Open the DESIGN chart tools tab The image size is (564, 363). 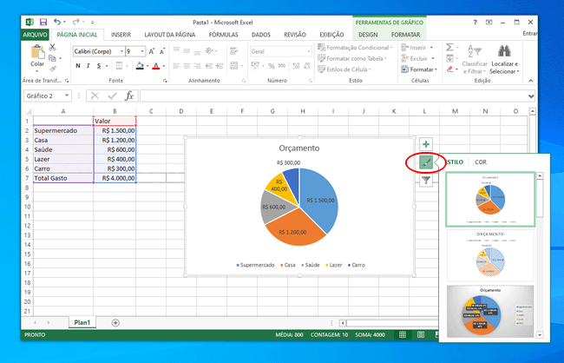tap(369, 35)
